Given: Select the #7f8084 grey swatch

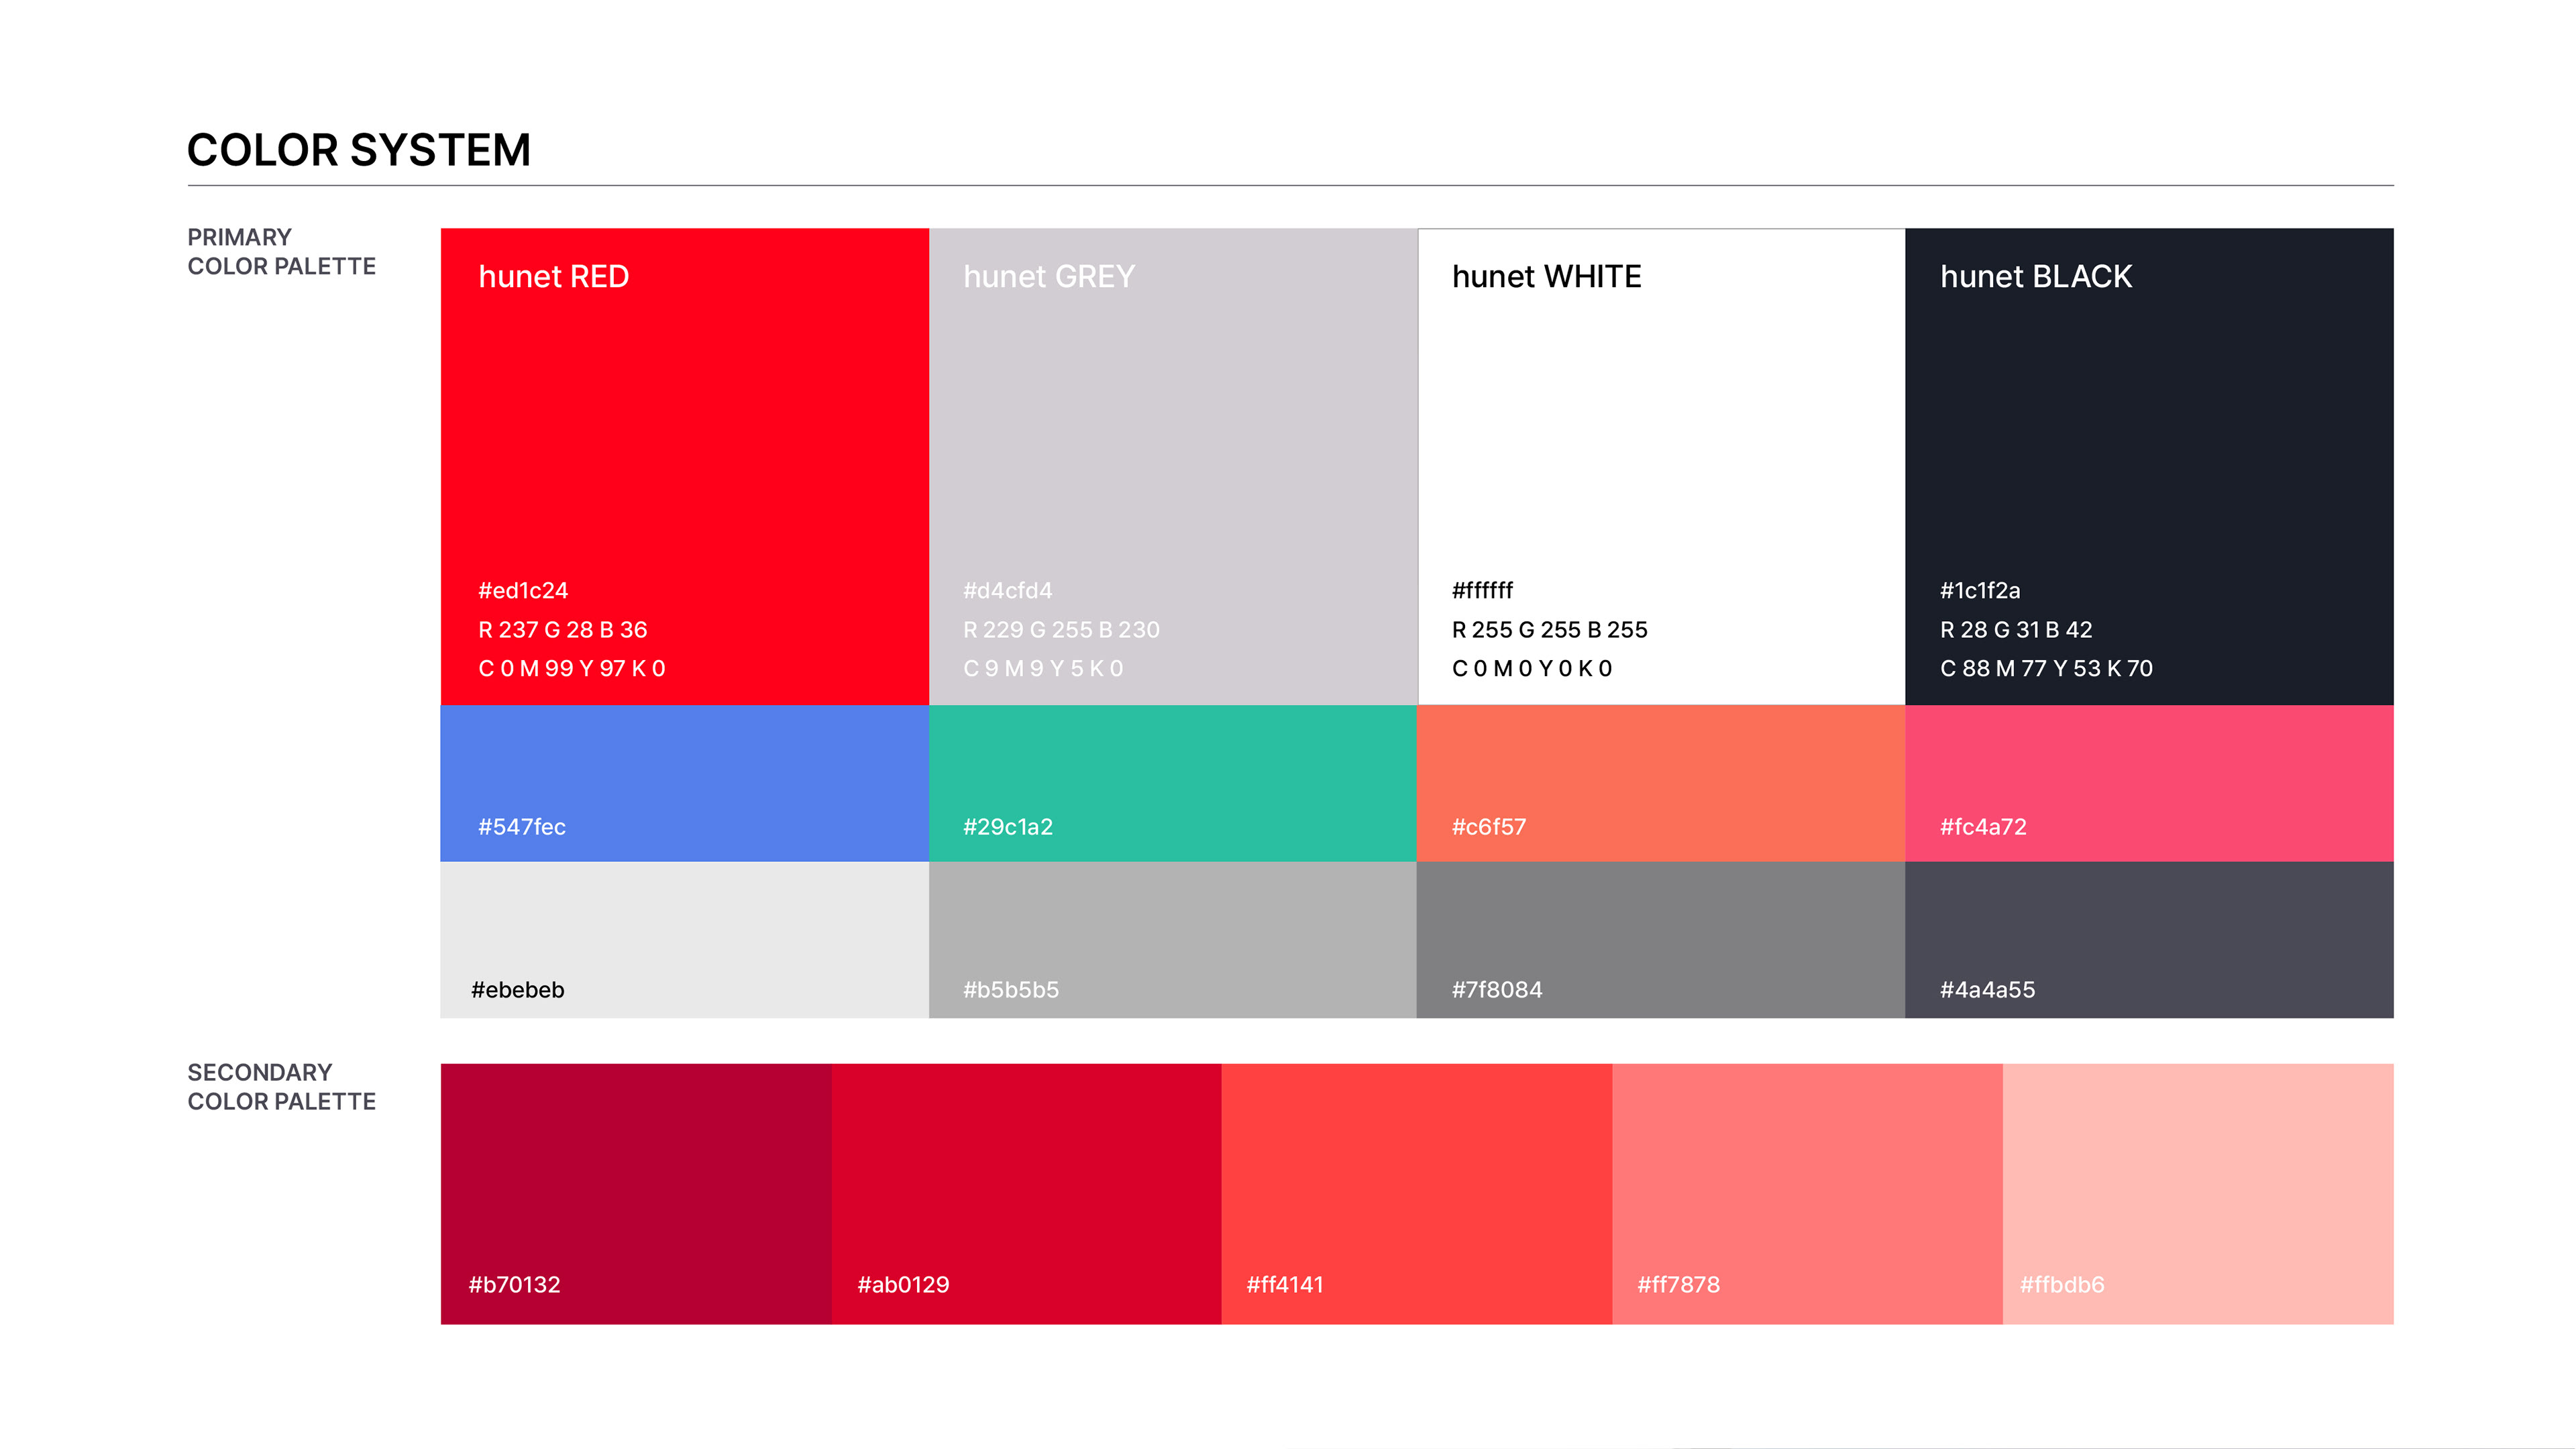Looking at the screenshot, I should [x=1661, y=940].
